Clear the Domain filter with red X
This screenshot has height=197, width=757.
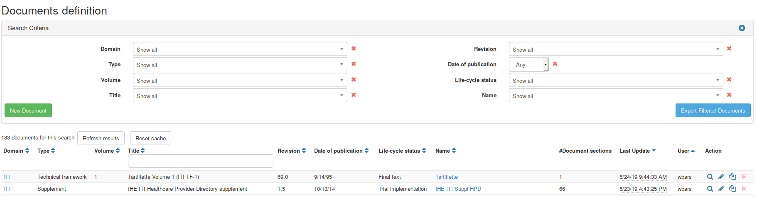[354, 49]
